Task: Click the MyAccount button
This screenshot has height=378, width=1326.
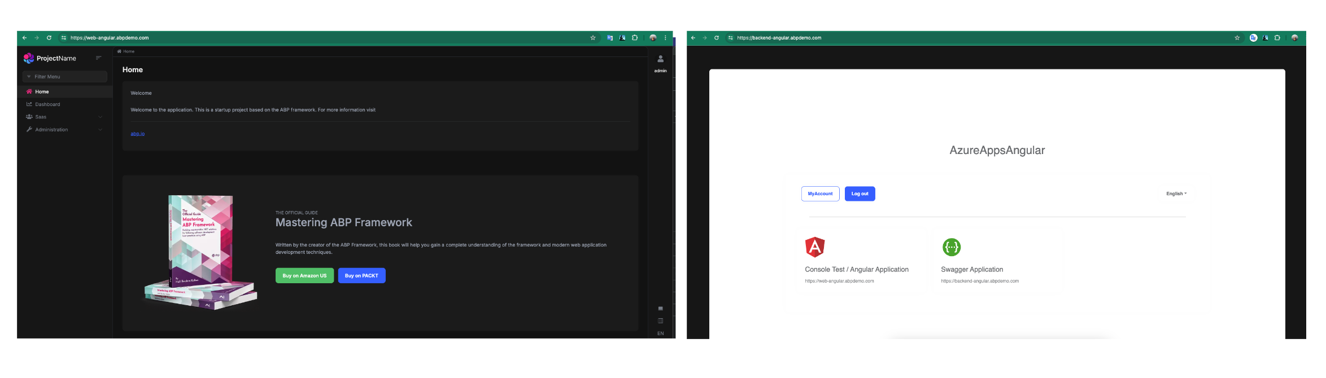Action: [820, 194]
